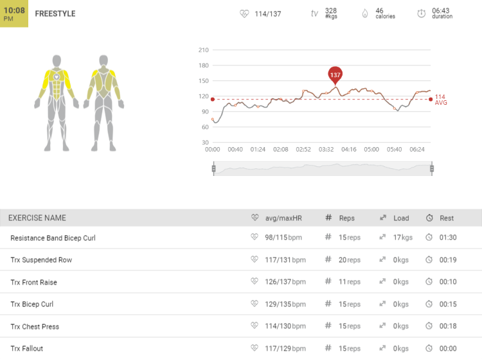Click right handle of chart range slider
This screenshot has width=482, height=359.
point(432,169)
